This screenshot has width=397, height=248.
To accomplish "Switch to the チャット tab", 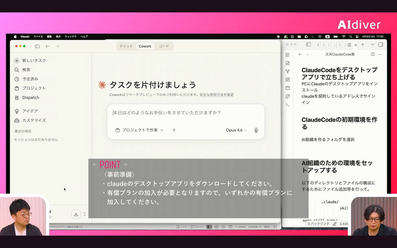I will point(126,46).
